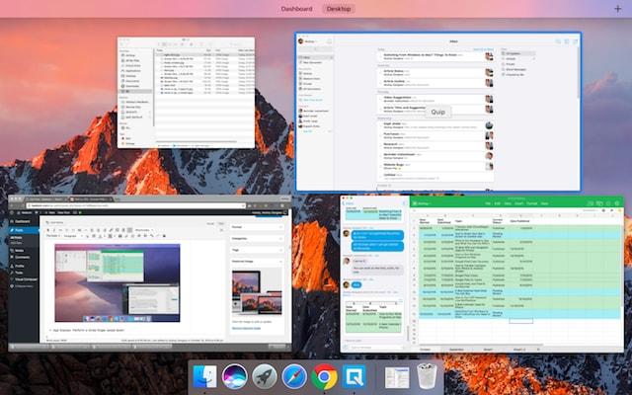Open the Video Suggestions document in Quip inbox
Viewport: 632px width, 395px height.
point(397,97)
